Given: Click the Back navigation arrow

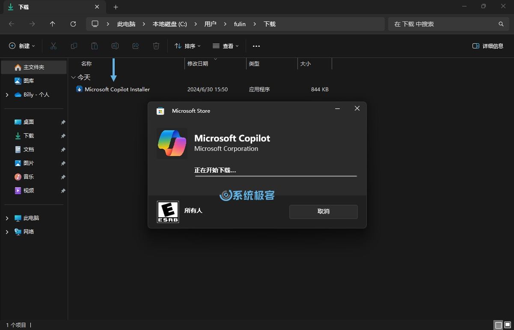Looking at the screenshot, I should point(12,24).
